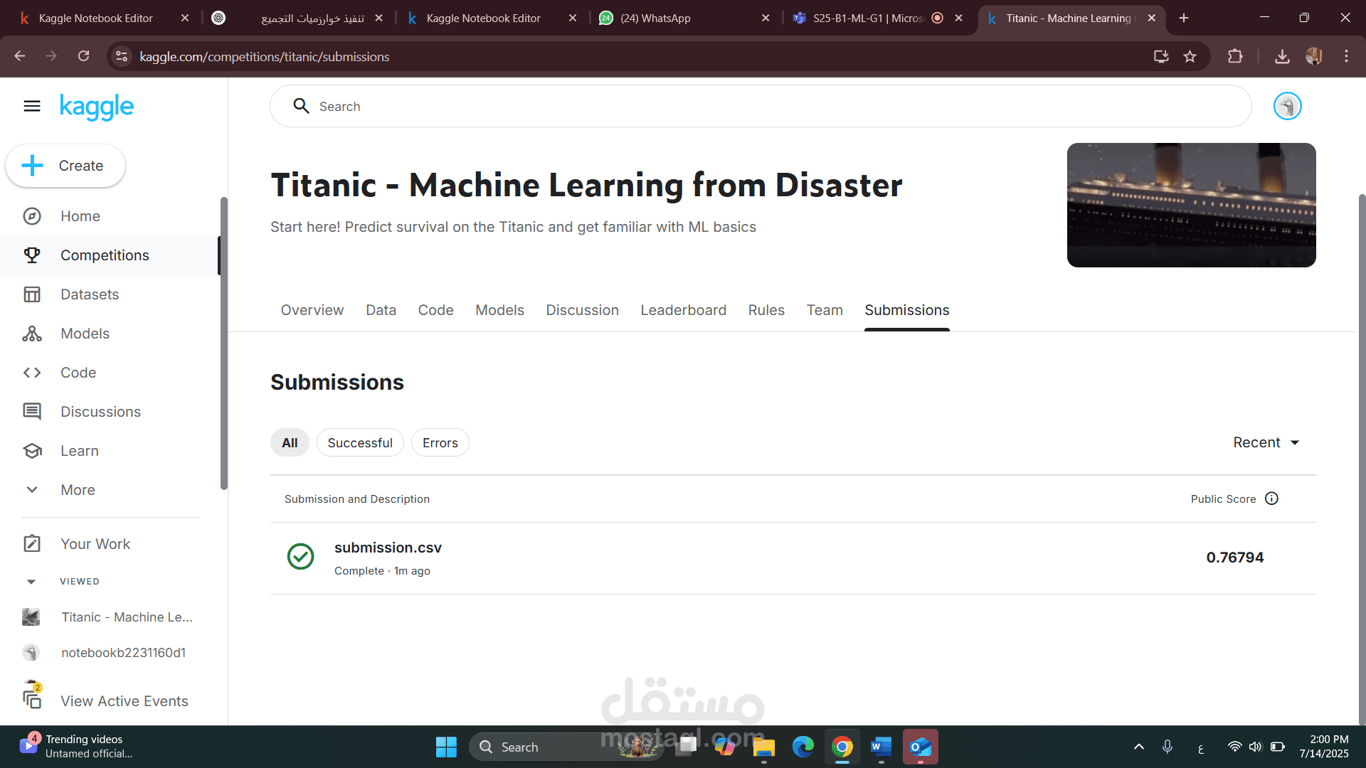Viewport: 1366px width, 768px height.
Task: Reload the current page
Action: pos(83,56)
